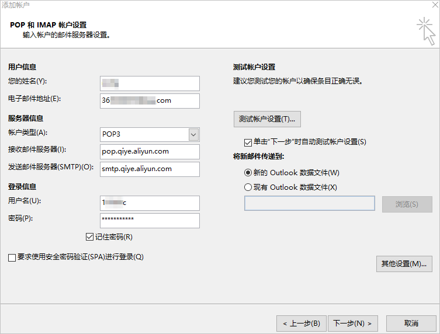Proceed with 下一步(N) button

click(353, 323)
